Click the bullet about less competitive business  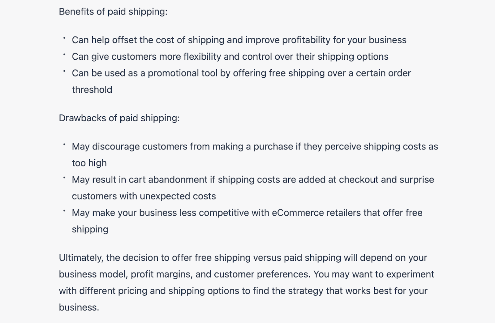click(x=247, y=221)
